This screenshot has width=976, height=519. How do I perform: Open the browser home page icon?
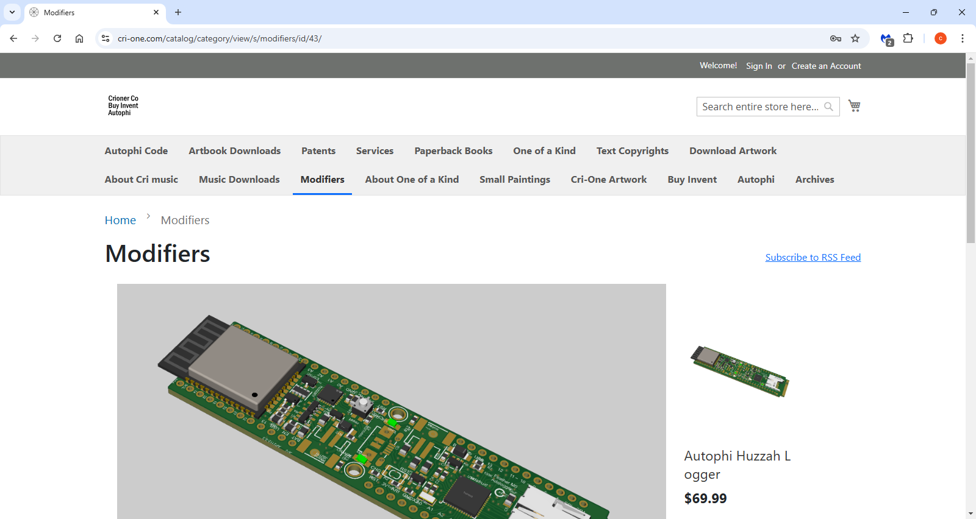point(79,38)
